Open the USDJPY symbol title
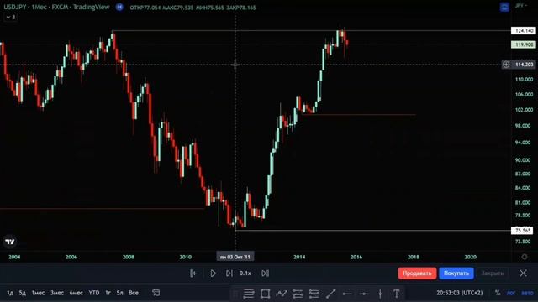The image size is (538, 302). [x=56, y=7]
